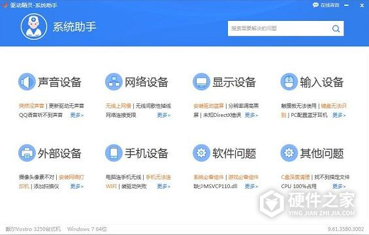Image resolution: width=369 pixels, height=235 pixels.
Task: Select the 其他问题 heading
Action: (321, 153)
